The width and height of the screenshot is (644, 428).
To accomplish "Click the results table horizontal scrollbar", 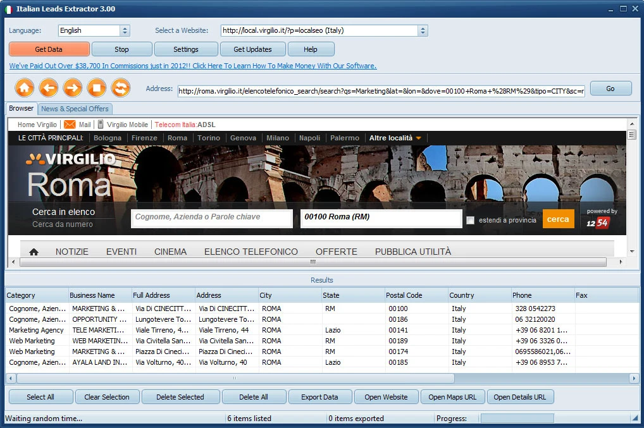I will [235, 378].
